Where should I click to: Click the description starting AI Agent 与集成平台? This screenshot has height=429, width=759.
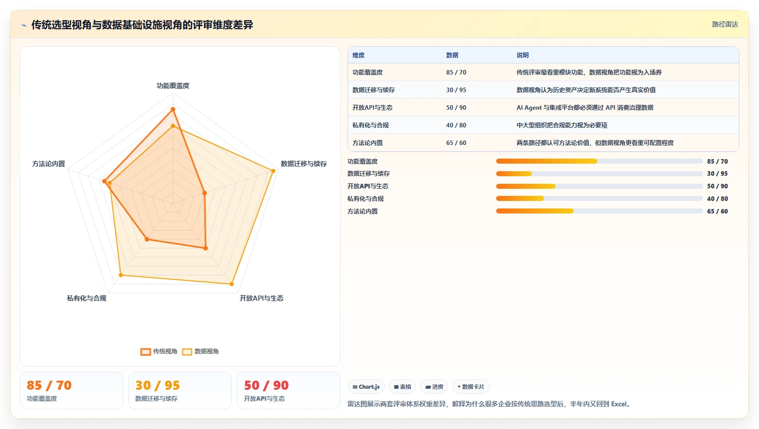[x=585, y=108]
